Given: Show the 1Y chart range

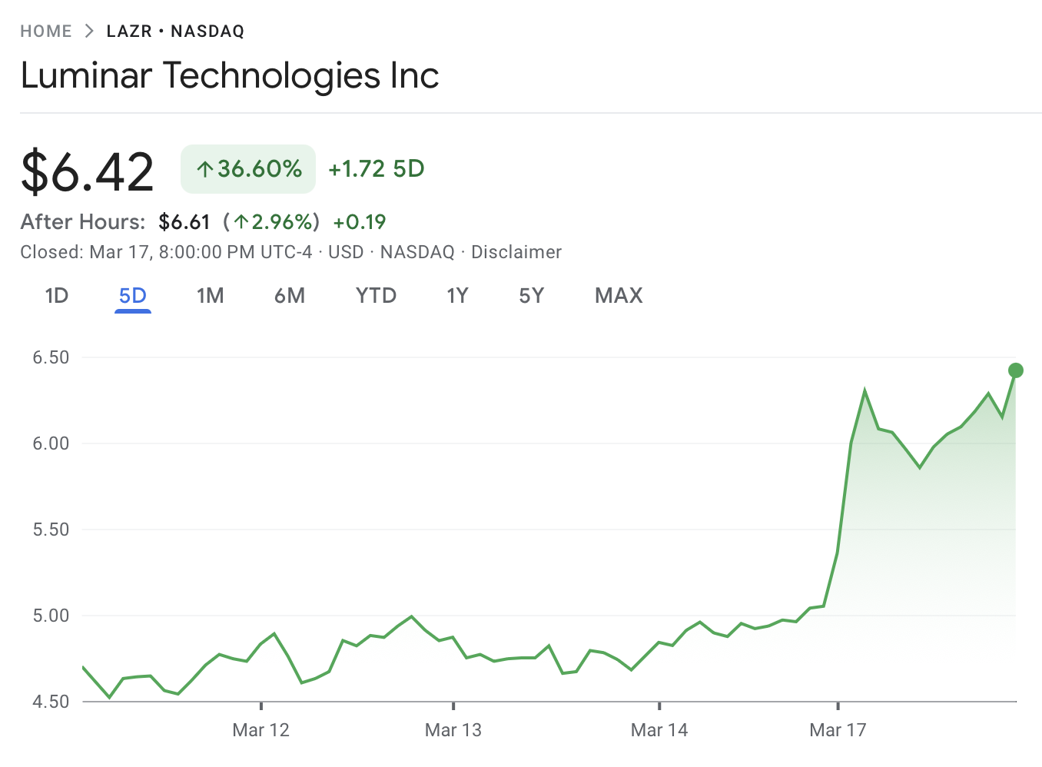Looking at the screenshot, I should (x=457, y=296).
